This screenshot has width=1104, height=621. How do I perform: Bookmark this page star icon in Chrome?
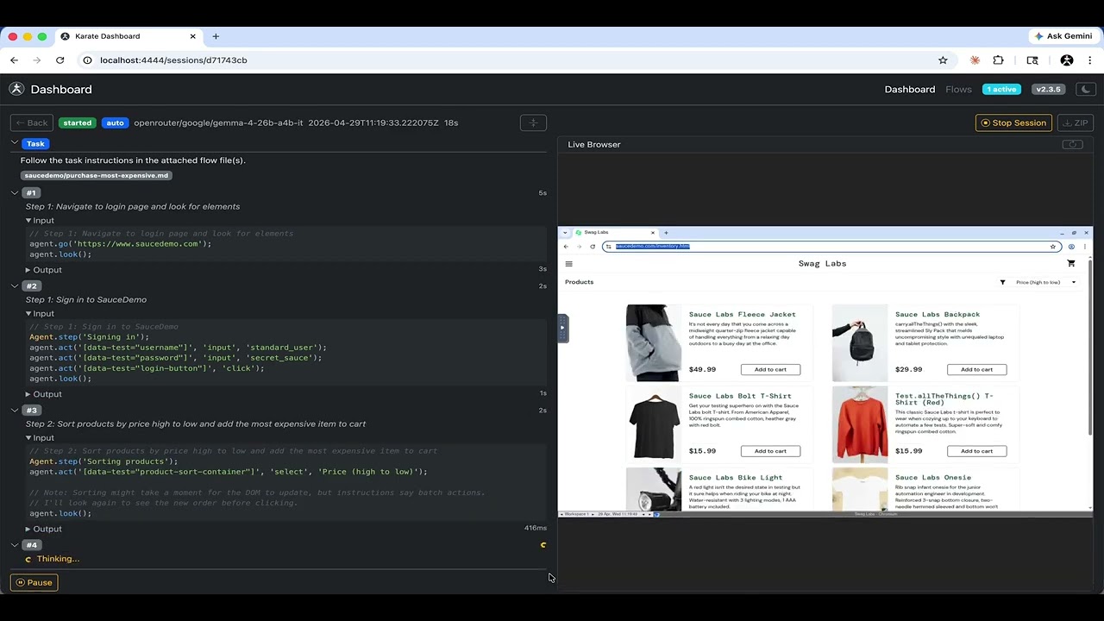click(x=943, y=60)
